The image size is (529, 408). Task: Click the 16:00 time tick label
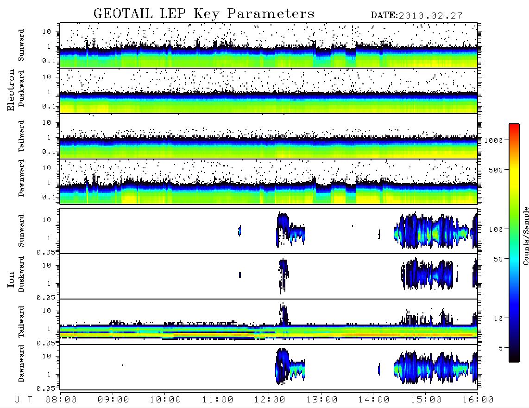point(478,400)
